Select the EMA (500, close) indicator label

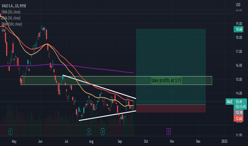click(12, 24)
